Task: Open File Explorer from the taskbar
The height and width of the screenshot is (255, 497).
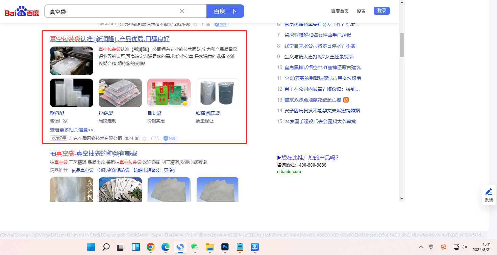Action: coord(210,247)
